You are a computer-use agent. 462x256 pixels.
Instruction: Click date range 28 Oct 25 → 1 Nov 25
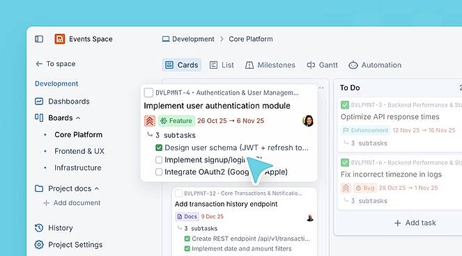tap(408, 188)
